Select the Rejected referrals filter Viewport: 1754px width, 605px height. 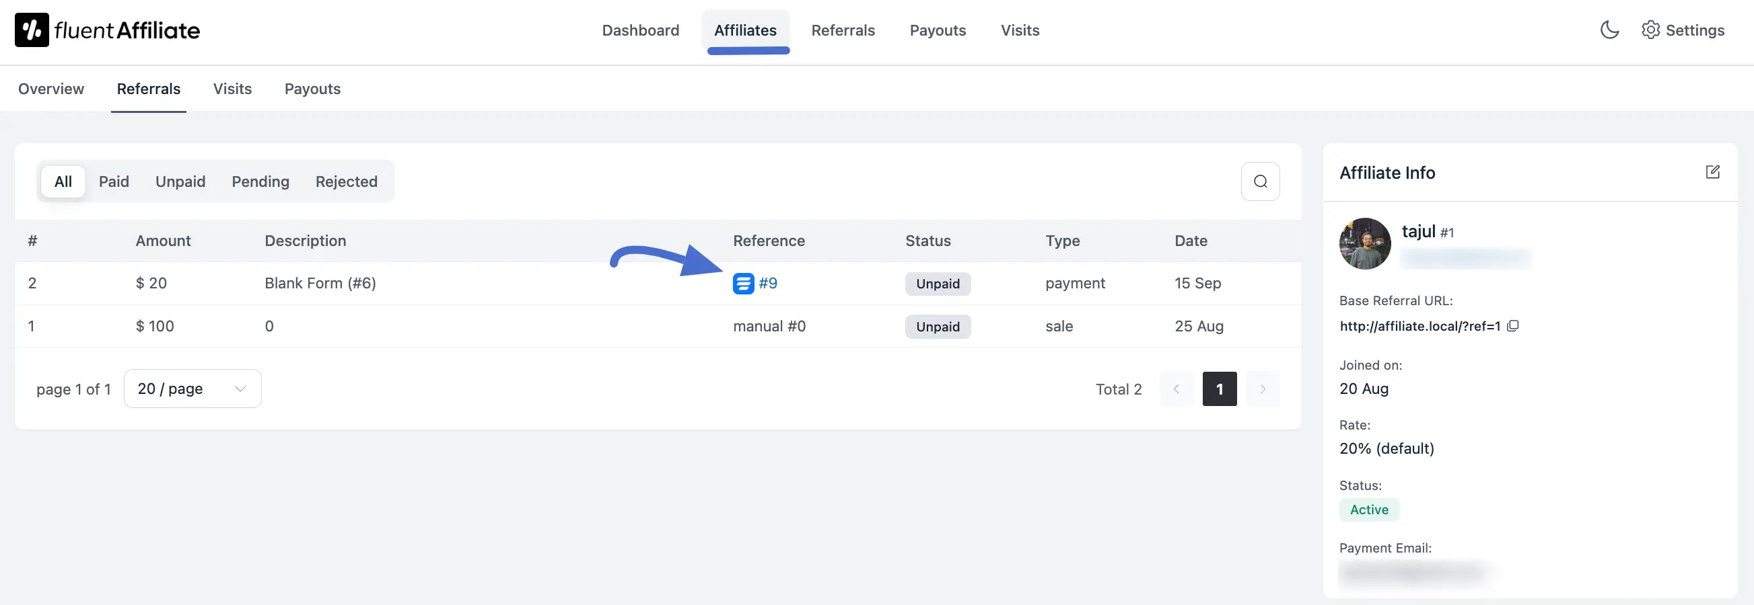tap(346, 181)
